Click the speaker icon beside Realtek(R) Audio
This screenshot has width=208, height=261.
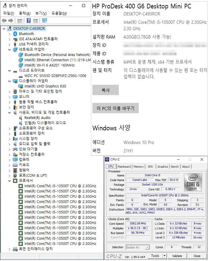(x=21, y=118)
